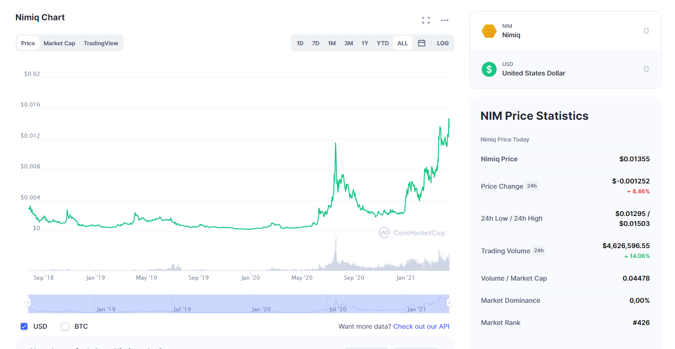Toggle LOG scale on the chart
The height and width of the screenshot is (349, 675).
coord(443,43)
